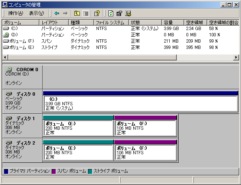Click the horizontal scrollbar left arrow
This screenshot has height=185, width=241.
pos(5,57)
